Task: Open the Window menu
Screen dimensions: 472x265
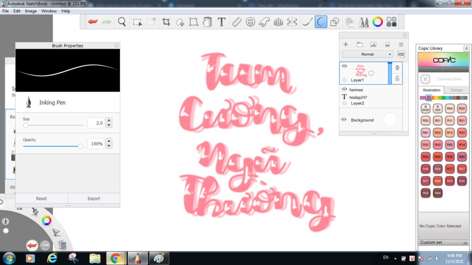Action: tap(49, 11)
